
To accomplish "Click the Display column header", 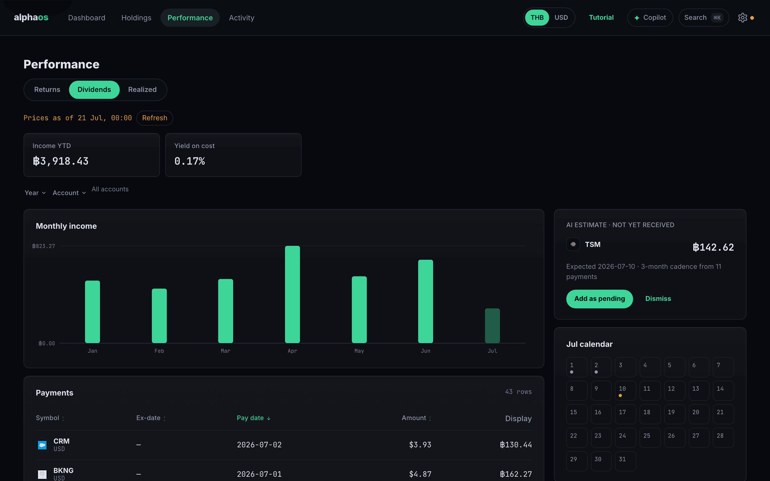I will (518, 419).
